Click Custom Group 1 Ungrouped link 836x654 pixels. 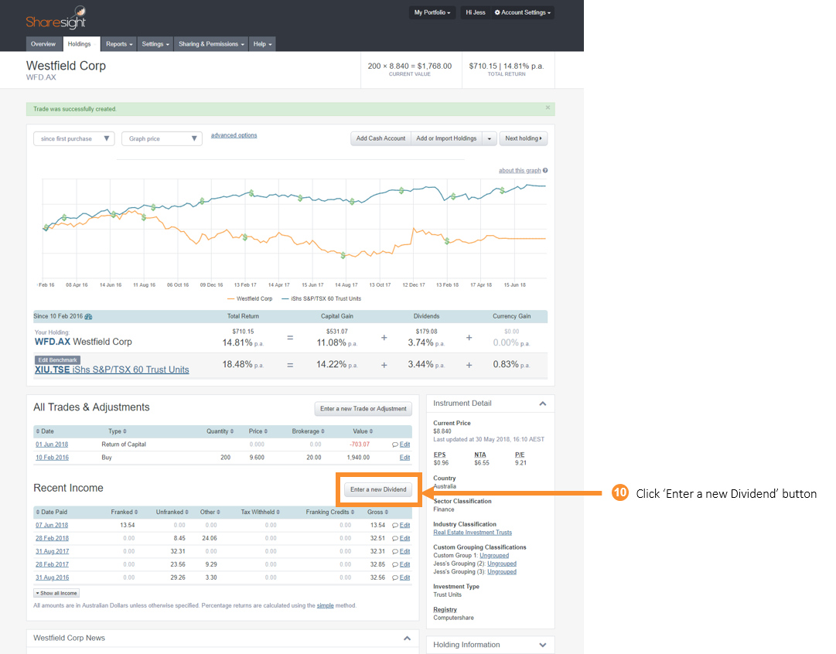point(494,555)
